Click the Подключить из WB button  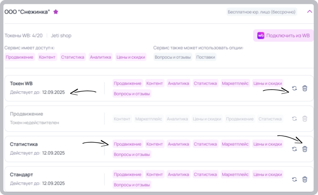283,36
